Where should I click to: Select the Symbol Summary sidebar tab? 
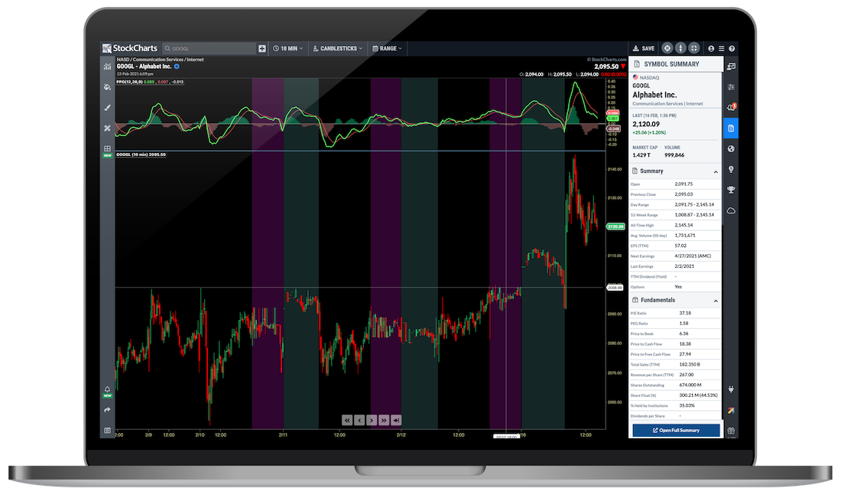[731, 129]
